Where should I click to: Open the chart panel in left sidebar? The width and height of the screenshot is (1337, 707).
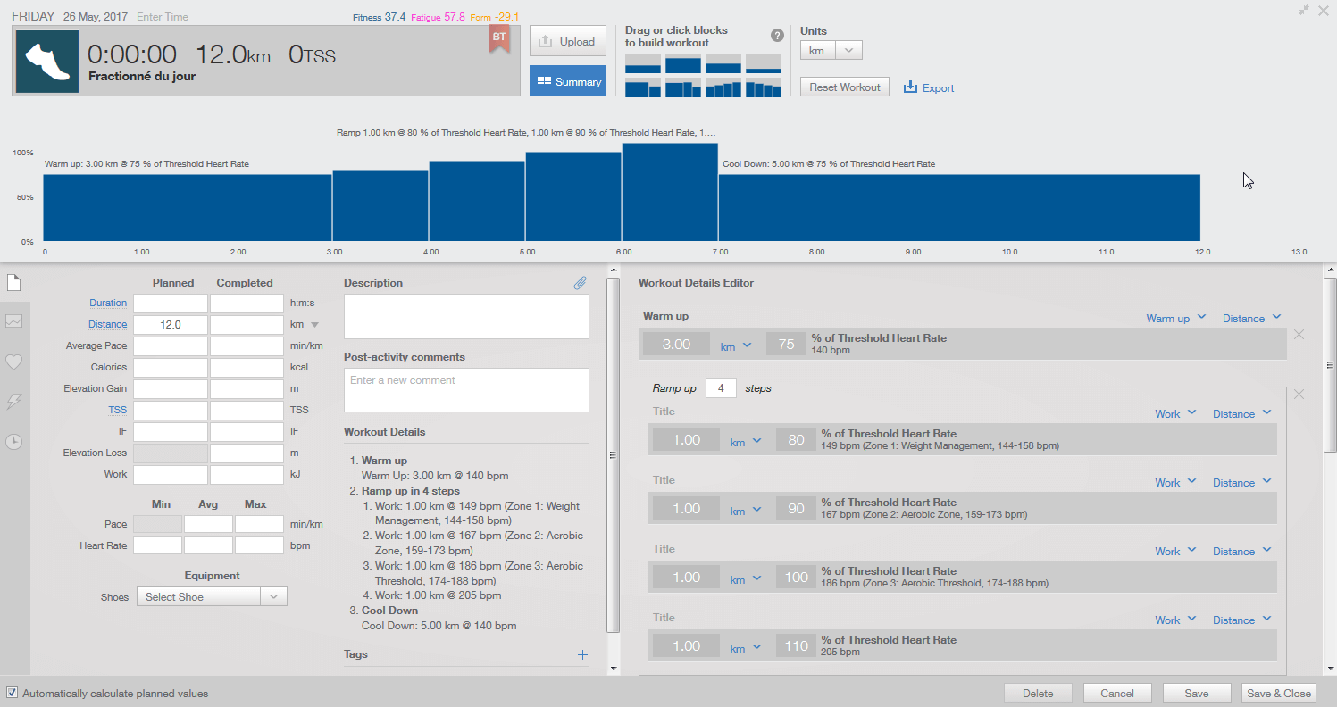pyautogui.click(x=13, y=321)
